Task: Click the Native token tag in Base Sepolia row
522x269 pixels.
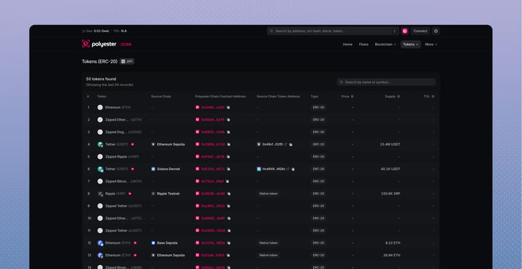Action: click(x=268, y=243)
